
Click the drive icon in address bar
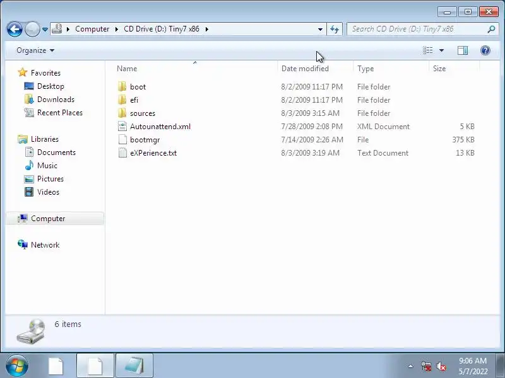57,29
